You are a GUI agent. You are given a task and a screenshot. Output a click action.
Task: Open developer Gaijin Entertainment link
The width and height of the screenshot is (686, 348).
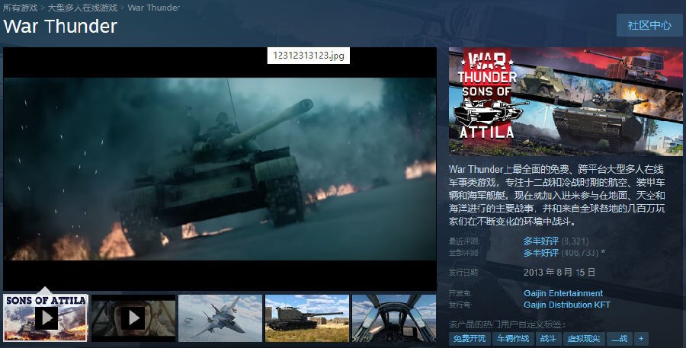(x=563, y=293)
